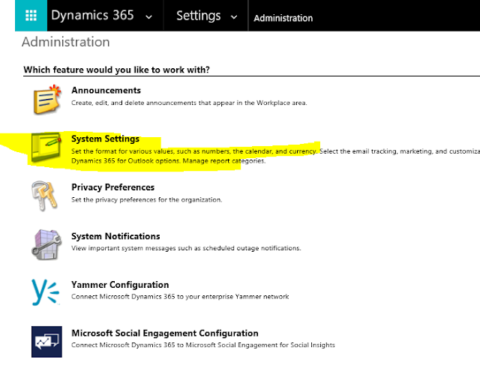Viewport: 480px width, 380px height.
Task: Click the 'Create, edit, and delete announcements' description
Action: click(189, 103)
